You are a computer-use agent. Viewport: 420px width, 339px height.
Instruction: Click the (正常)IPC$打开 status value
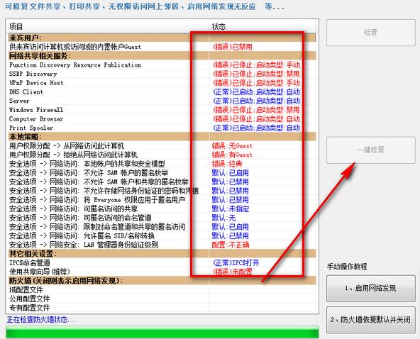pos(236,262)
